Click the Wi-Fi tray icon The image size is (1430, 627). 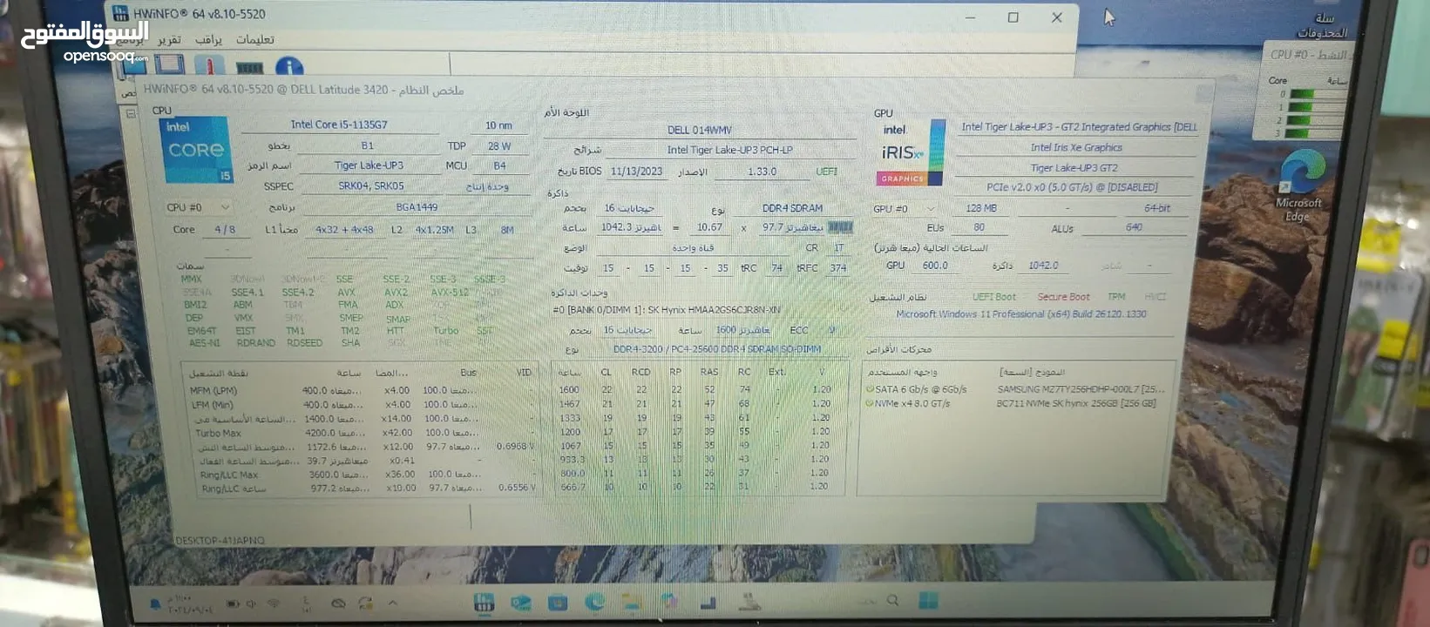[x=274, y=603]
